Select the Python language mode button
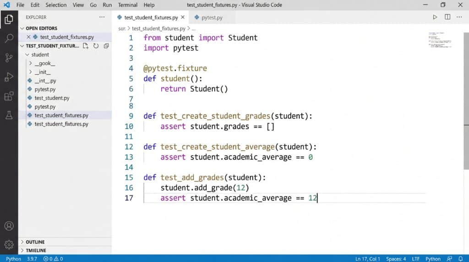Viewport: 469px width, 262px height. pyautogui.click(x=433, y=259)
